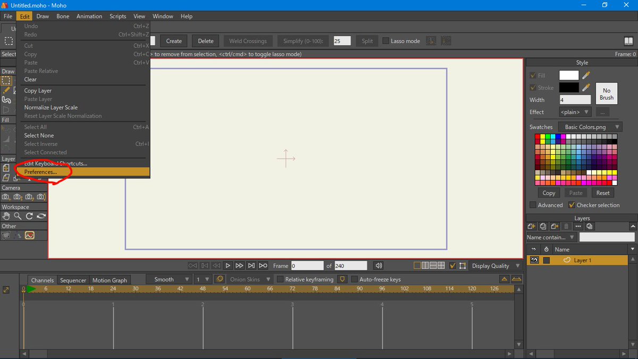This screenshot has width=638, height=359.
Task: Toggle the Fill checkbox in Style
Action: click(x=533, y=76)
